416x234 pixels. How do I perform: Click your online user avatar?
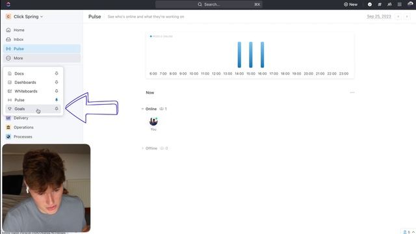point(153,122)
